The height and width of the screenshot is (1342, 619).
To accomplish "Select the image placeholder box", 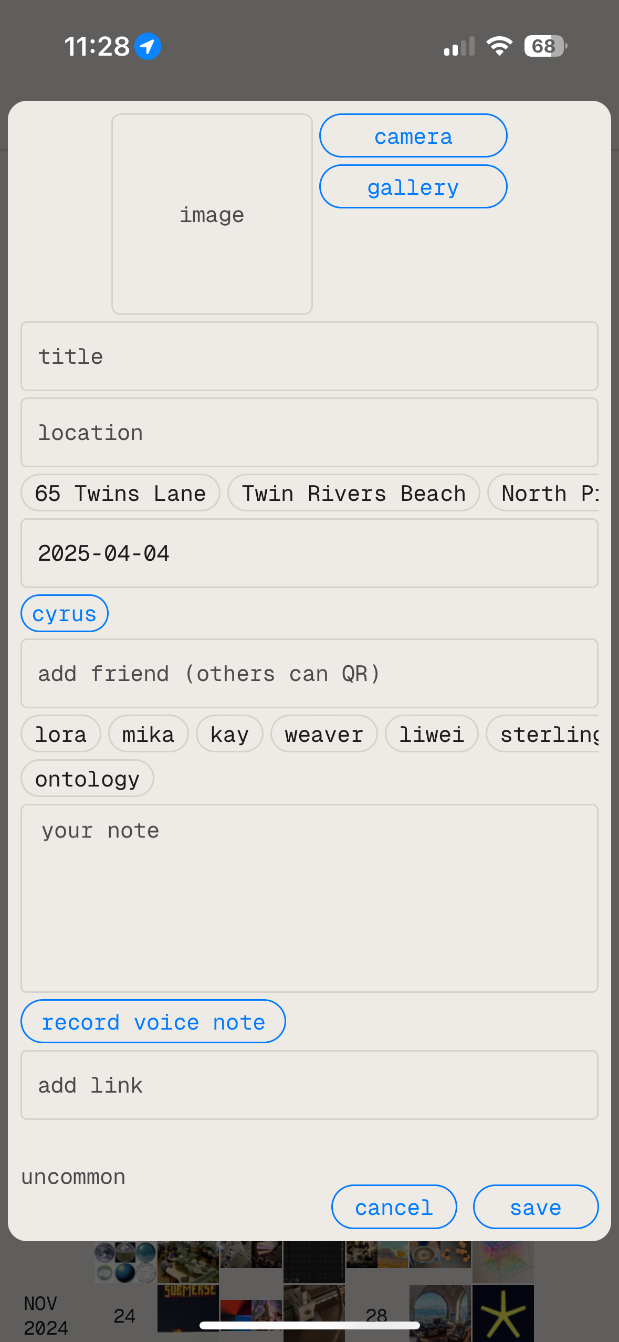I will tap(212, 214).
